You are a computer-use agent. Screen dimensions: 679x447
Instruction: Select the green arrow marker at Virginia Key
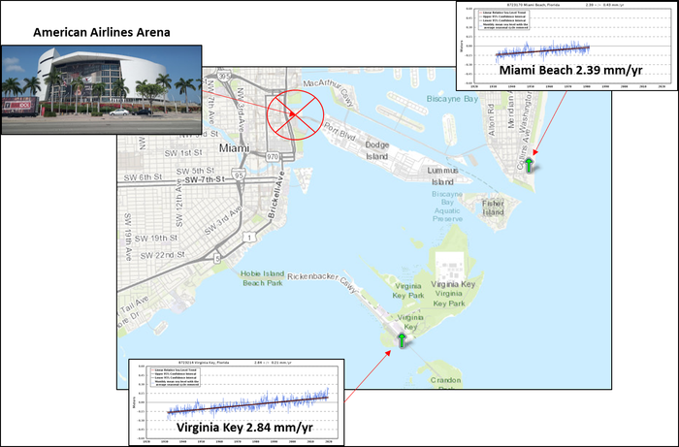coord(403,339)
